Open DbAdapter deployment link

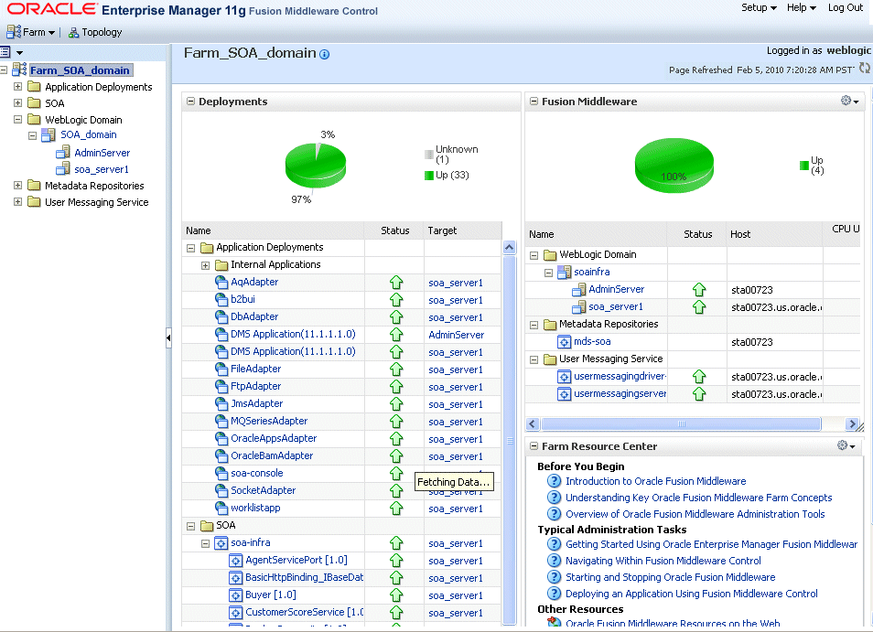tap(254, 316)
